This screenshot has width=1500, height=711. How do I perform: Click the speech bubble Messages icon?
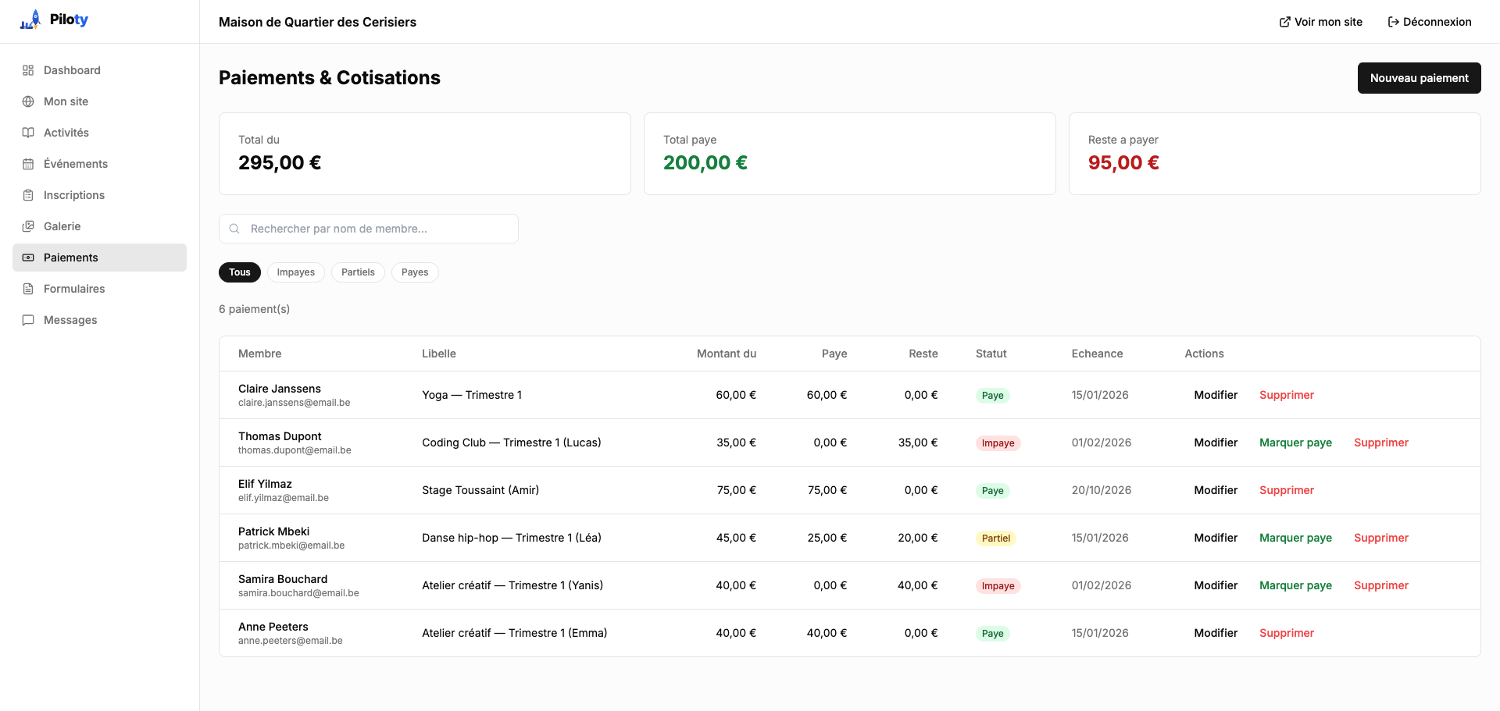click(x=28, y=320)
